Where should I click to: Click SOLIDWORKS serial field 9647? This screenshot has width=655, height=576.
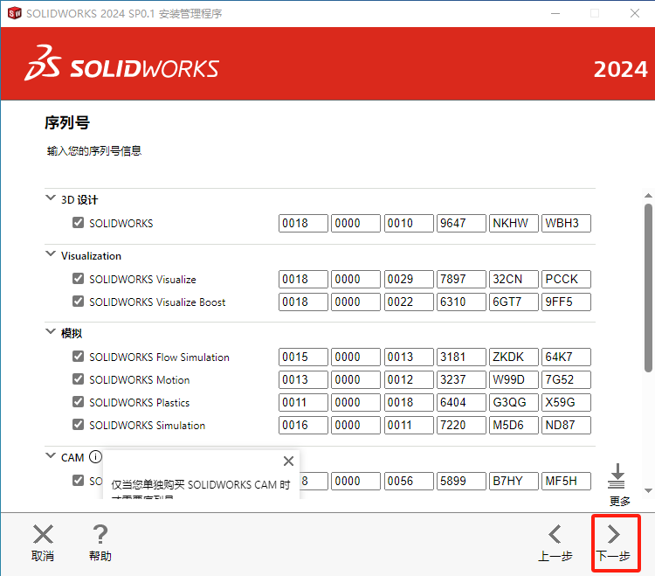[x=461, y=223]
